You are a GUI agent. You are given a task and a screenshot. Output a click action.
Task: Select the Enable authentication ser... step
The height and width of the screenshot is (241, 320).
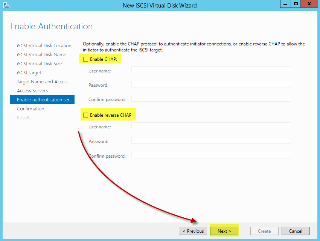(x=42, y=99)
